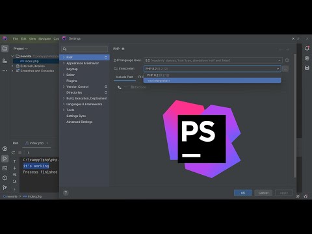Click the Stop square icon in Run panel

pyautogui.click(x=20, y=153)
